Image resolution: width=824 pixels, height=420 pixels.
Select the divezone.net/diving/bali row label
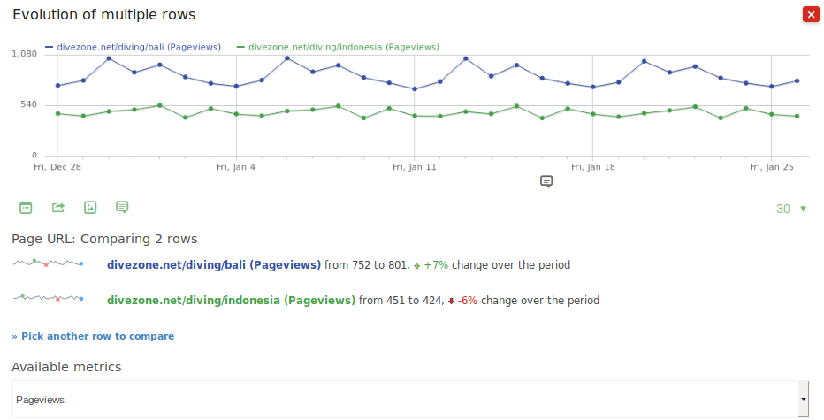tap(213, 264)
